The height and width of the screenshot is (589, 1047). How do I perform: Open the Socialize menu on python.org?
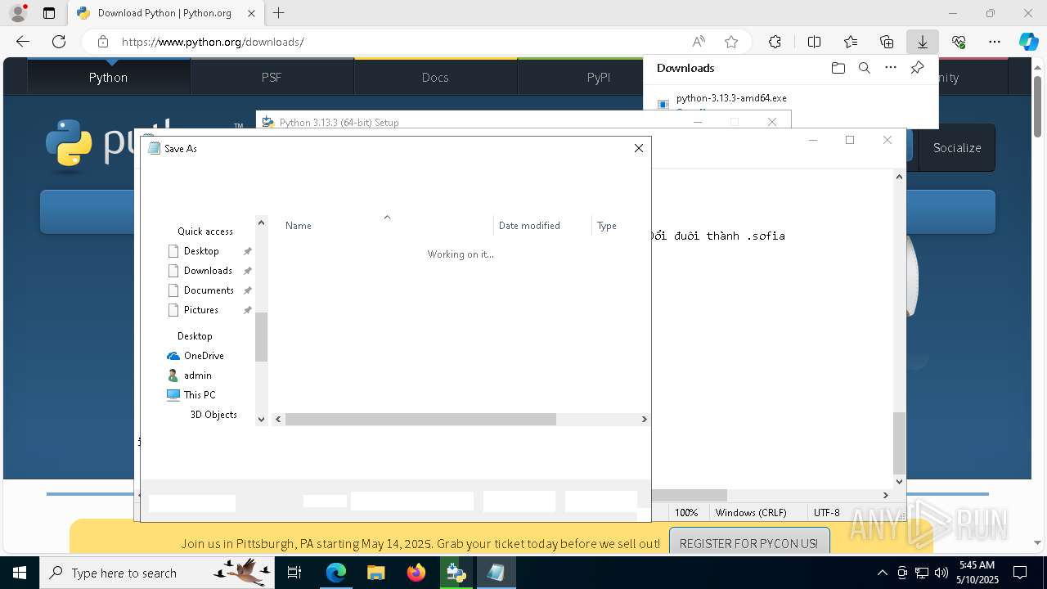pos(957,148)
